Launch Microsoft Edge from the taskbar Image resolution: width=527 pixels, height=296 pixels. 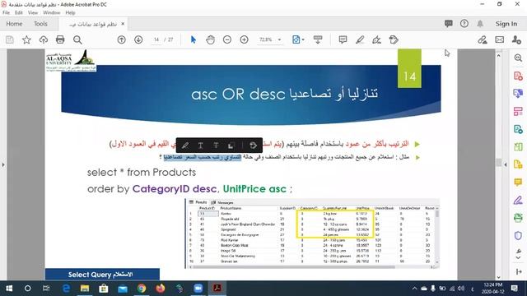[x=66, y=289]
